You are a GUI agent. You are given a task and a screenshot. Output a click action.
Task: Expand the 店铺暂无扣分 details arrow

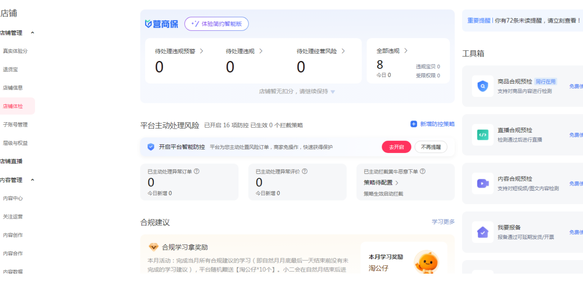[333, 92]
